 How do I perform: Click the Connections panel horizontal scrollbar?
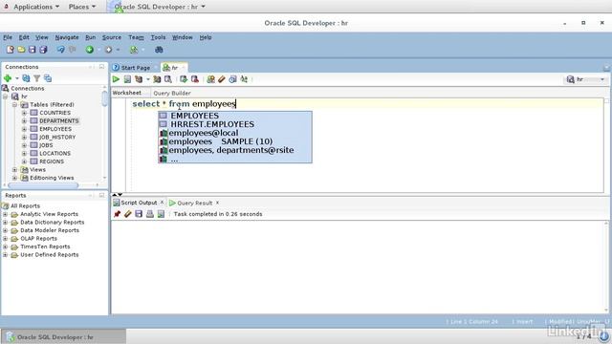[x=43, y=184]
